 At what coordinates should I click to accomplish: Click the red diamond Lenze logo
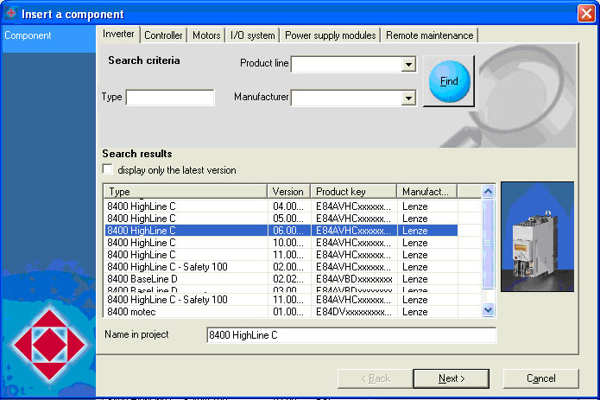[48, 346]
